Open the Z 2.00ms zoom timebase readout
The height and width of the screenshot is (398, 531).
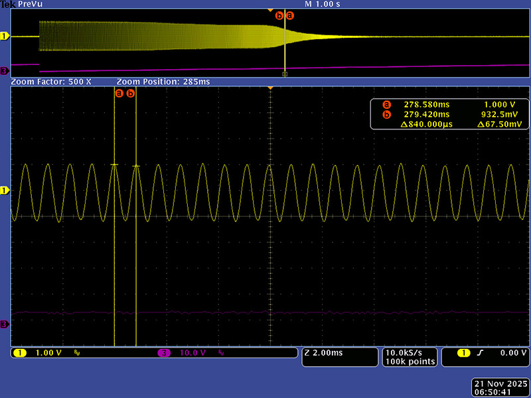(339, 353)
